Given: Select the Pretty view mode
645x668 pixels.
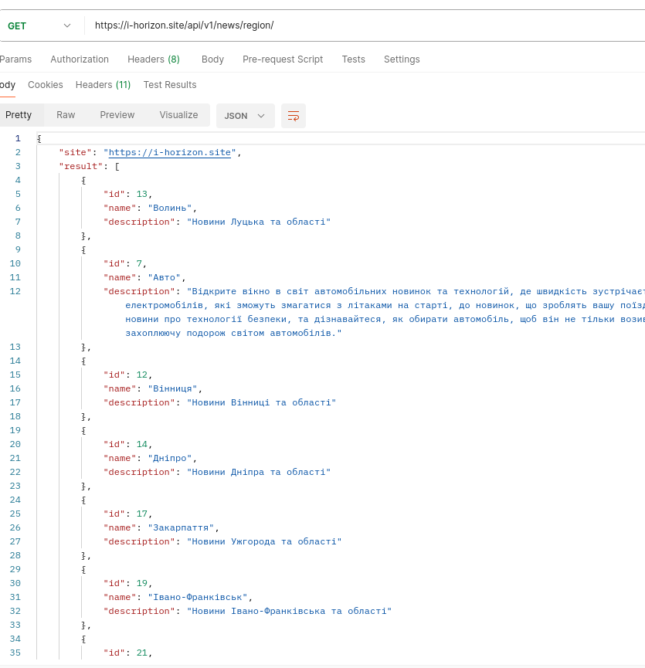Looking at the screenshot, I should tap(19, 115).
